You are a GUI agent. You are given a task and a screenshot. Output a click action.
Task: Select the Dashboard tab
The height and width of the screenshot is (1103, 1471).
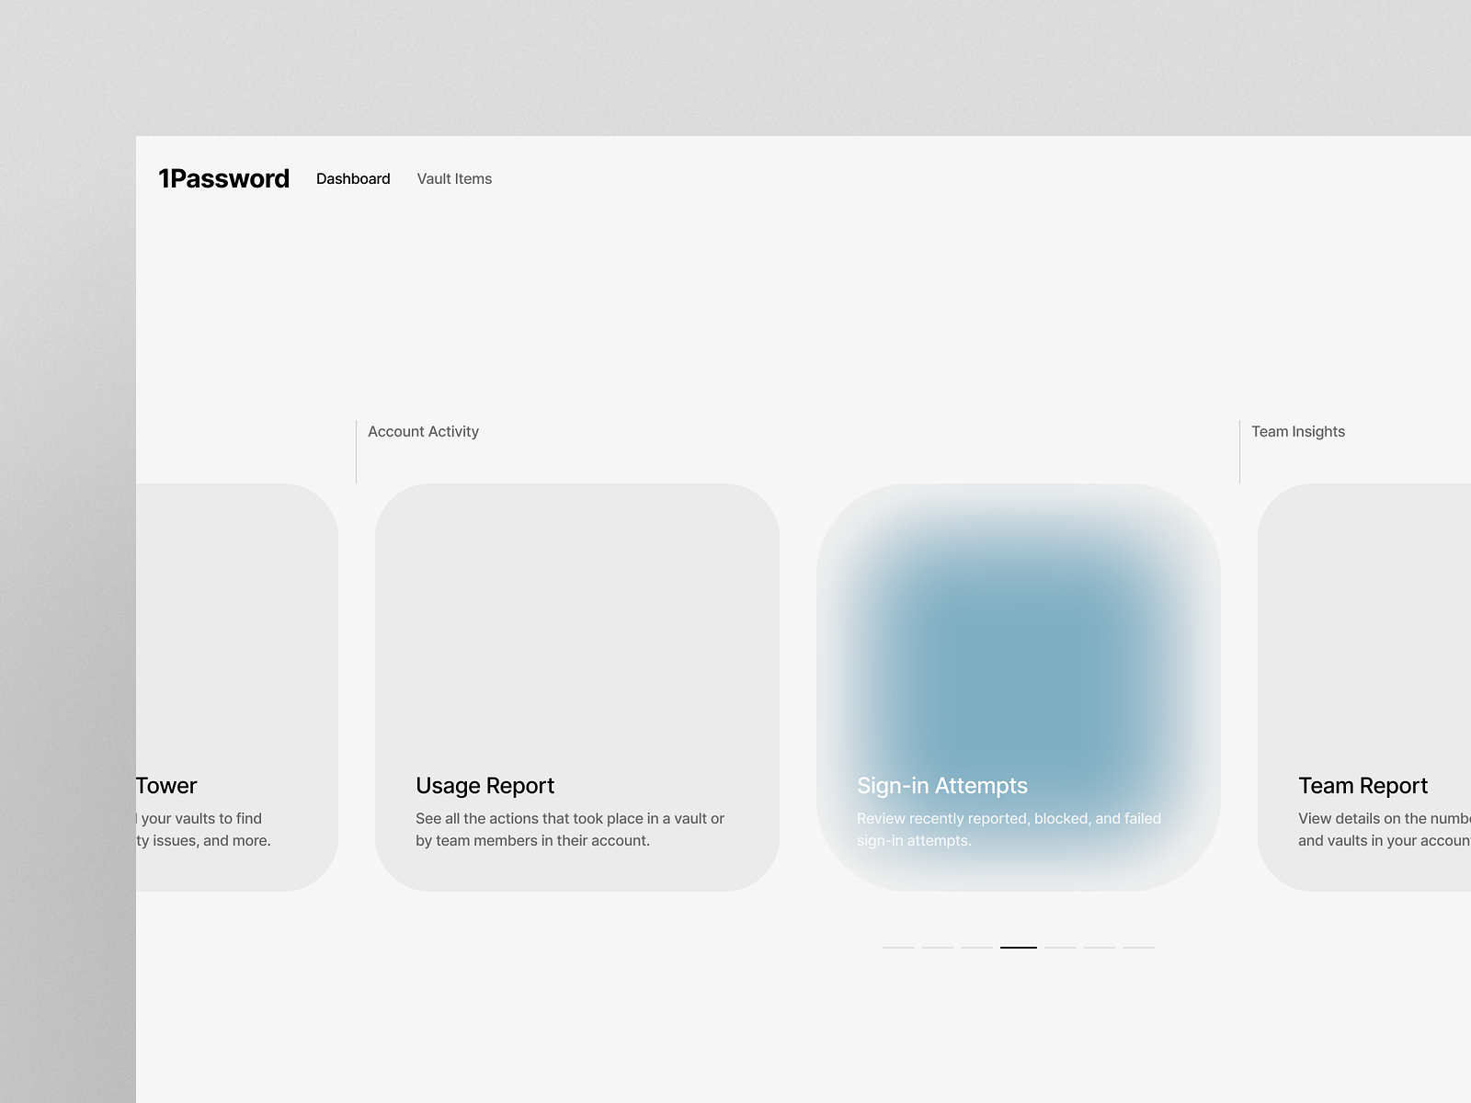pos(353,178)
